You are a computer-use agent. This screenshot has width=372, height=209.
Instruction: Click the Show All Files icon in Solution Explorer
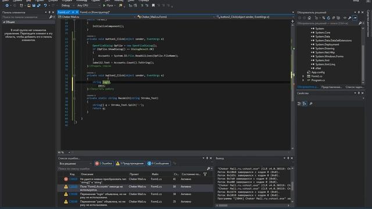tap(338, 18)
